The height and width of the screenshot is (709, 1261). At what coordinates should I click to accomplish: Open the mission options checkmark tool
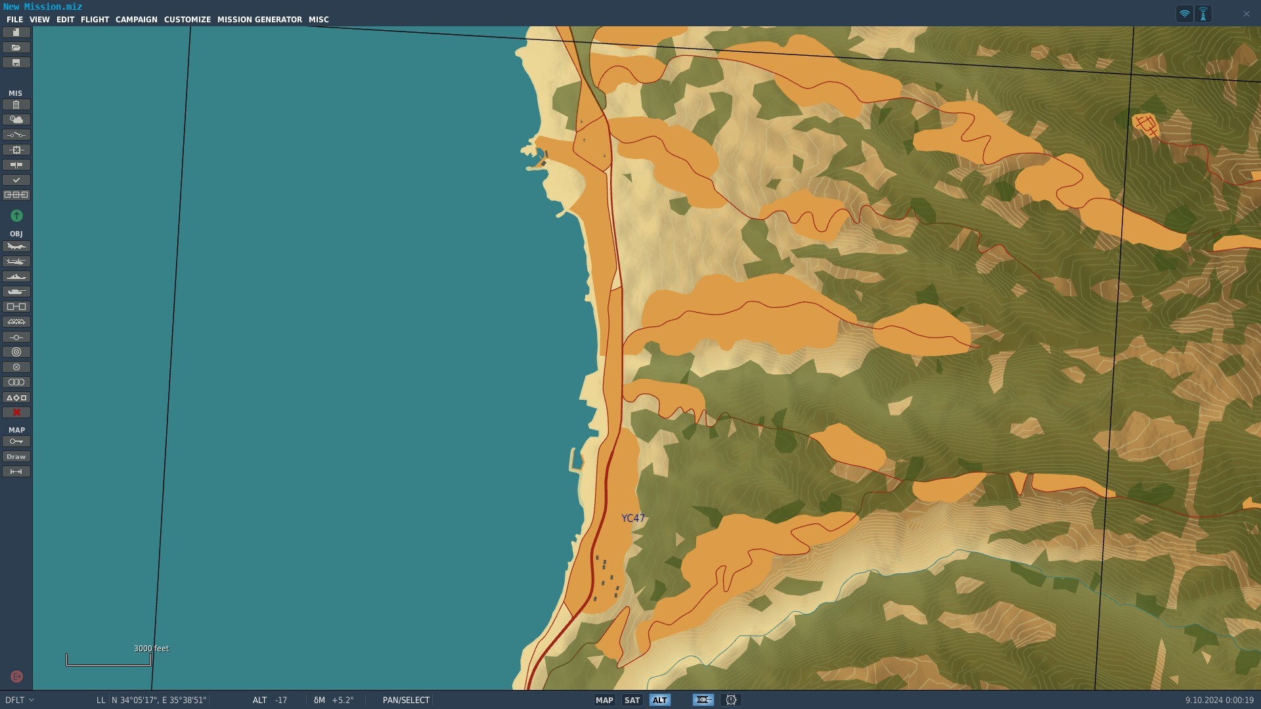(x=16, y=180)
